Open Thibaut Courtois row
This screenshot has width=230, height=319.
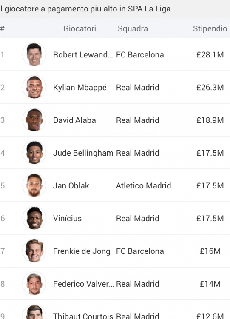[x=115, y=310]
